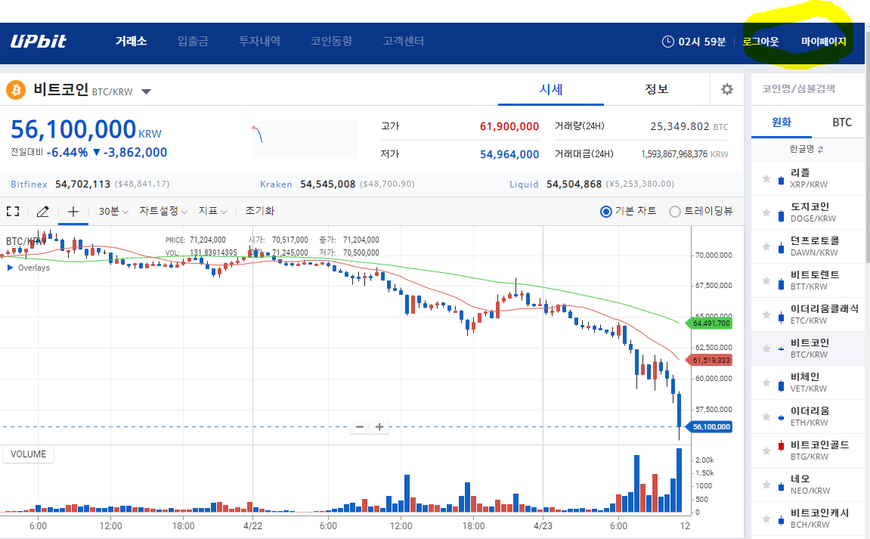Favorite star for 비트코인 BTC/KRW row

766,348
